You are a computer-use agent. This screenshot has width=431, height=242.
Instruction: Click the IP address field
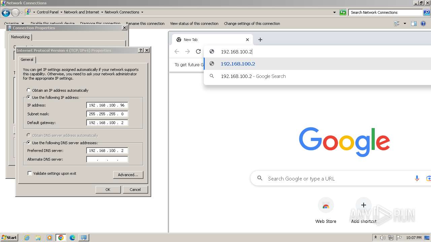point(107,105)
